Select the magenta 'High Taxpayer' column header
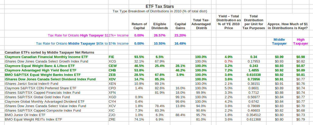The height and width of the screenshot is (125, 313). point(301,41)
